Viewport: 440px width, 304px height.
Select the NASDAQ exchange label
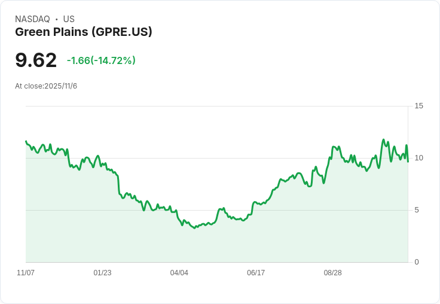click(32, 19)
